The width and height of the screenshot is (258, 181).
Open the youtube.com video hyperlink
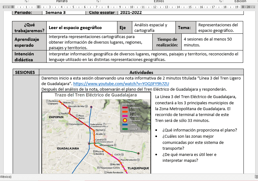tap(121, 84)
